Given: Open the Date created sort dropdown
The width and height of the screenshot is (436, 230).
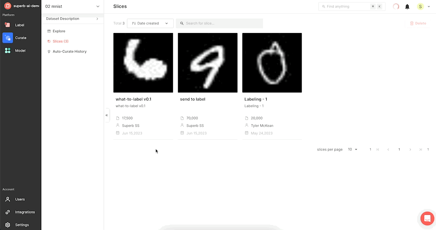Looking at the screenshot, I should (x=150, y=23).
